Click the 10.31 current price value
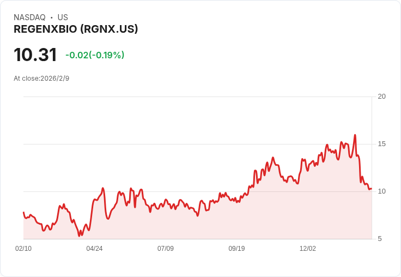Screen dimensions: 401x277 point(35,55)
